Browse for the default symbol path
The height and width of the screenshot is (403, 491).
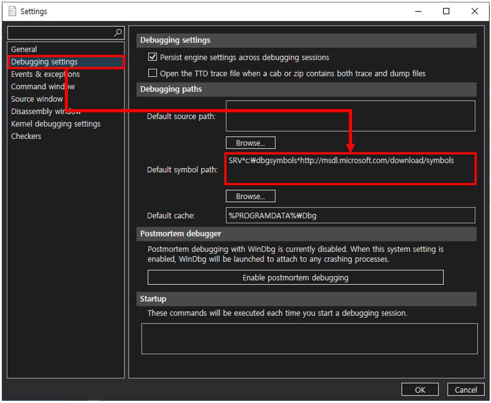click(250, 196)
